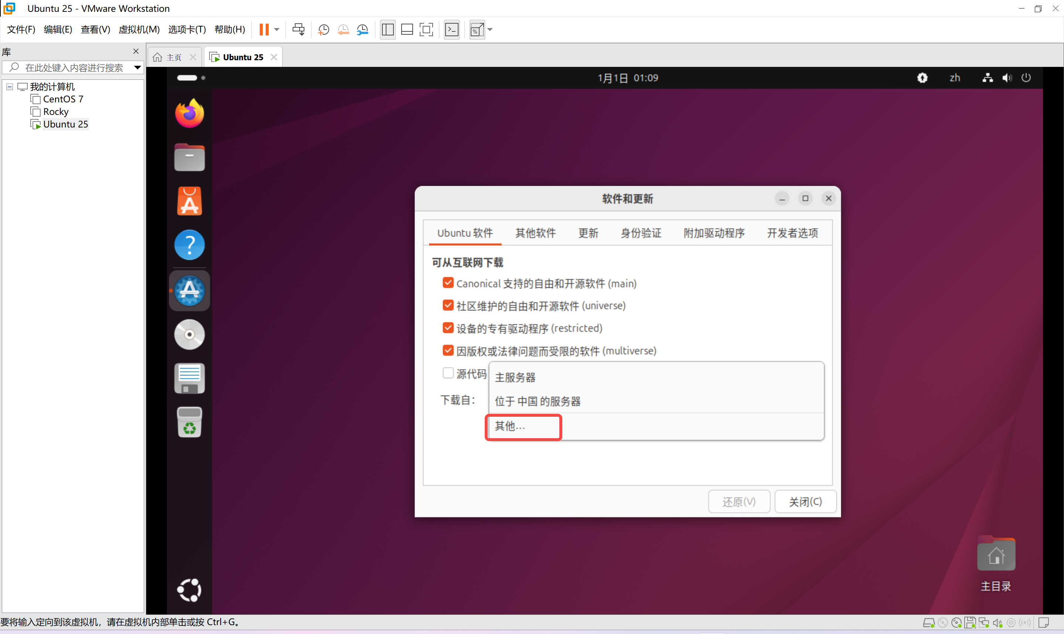Click the VMware pause button
This screenshot has width=1064, height=634.
(x=264, y=30)
